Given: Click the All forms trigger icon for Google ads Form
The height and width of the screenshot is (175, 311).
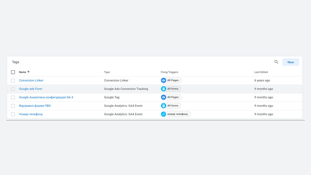Looking at the screenshot, I should coord(163,89).
